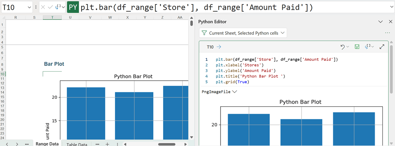Click the Python output type icon in formula bar
The height and width of the screenshot is (146, 395).
tap(58, 7)
